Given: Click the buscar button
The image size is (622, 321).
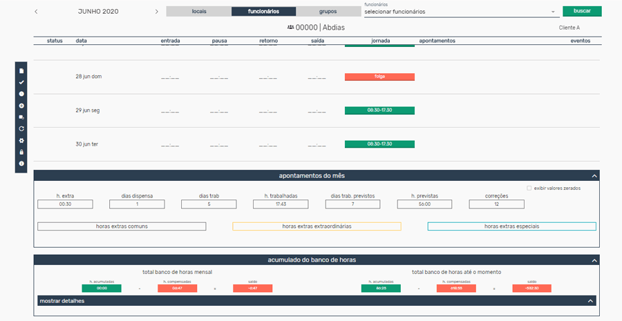Looking at the screenshot, I should [x=582, y=11].
